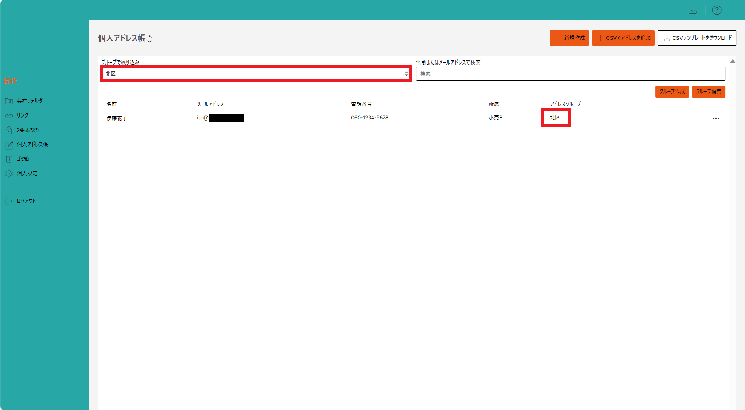Click the リンク chain icon in the sidebar

(x=9, y=116)
